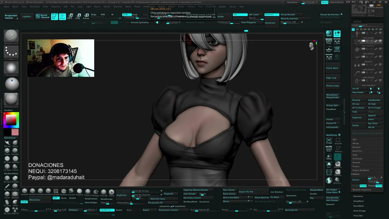Select the Inflate brush icon

click(15, 203)
